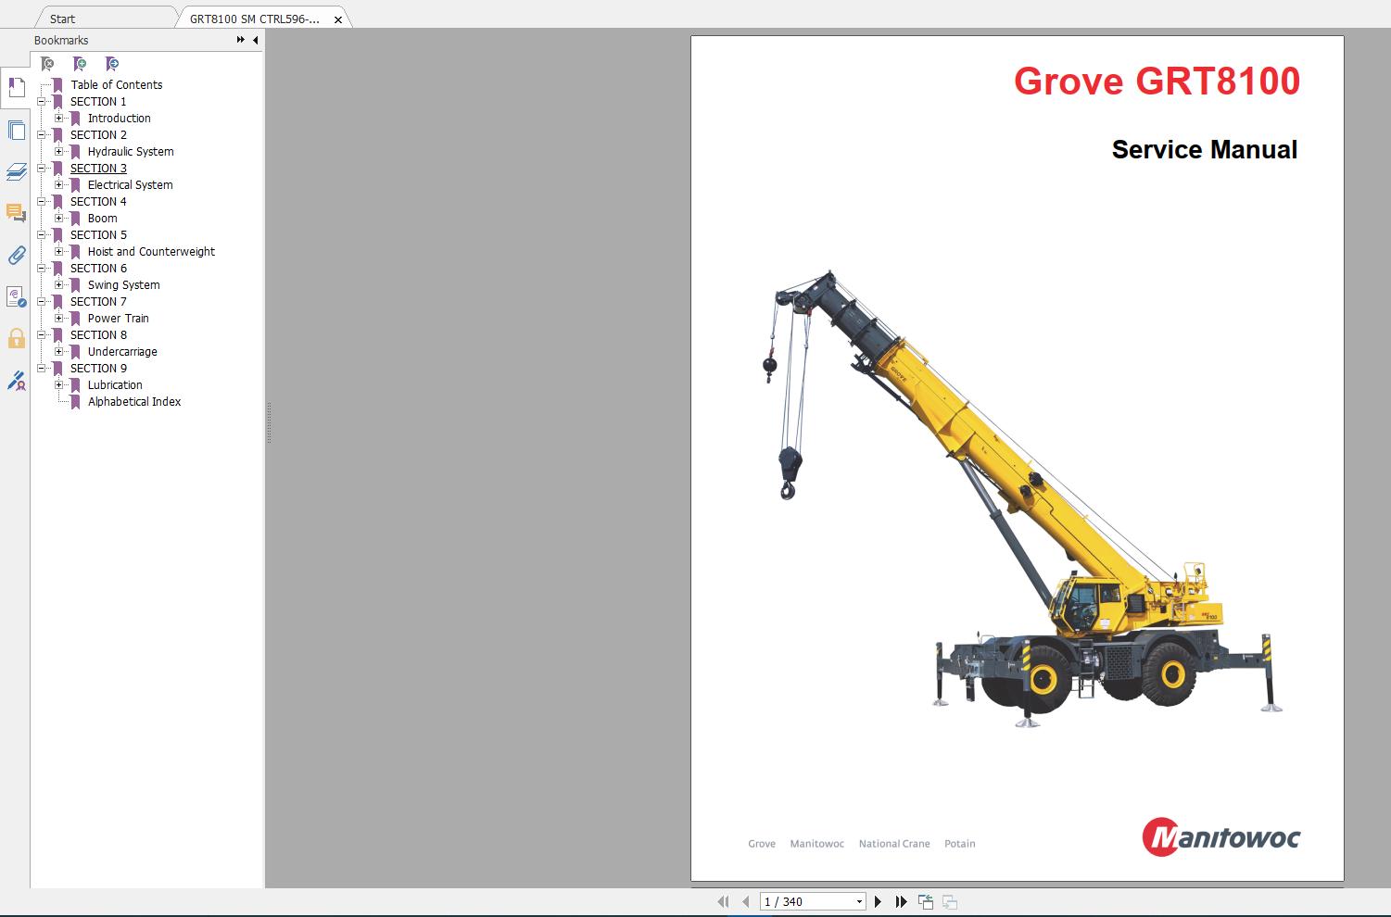Jump to the Table of Contents bookmark
Screen dimensions: 1391x917
coord(117,84)
